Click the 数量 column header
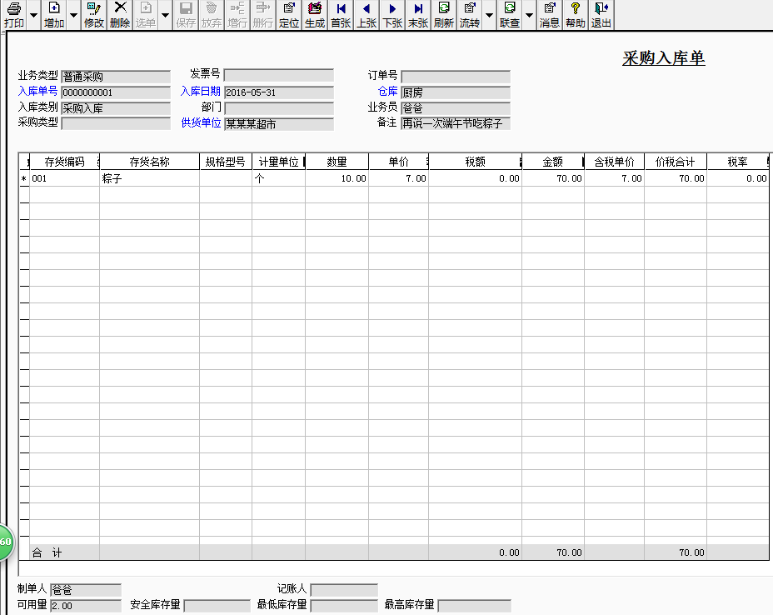The image size is (773, 615). [x=337, y=162]
